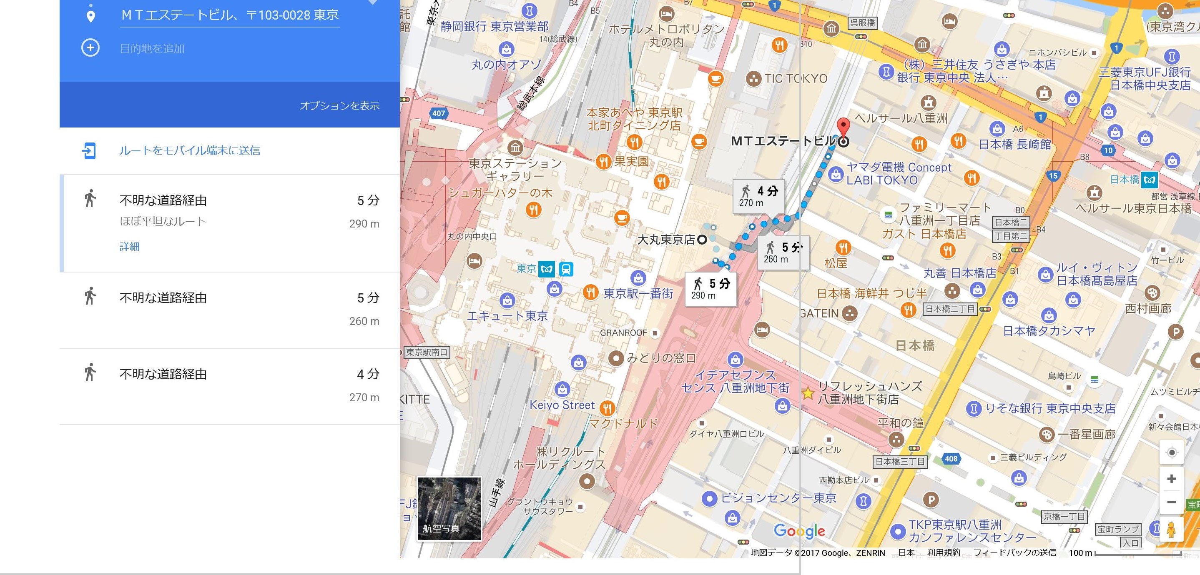Click the 大丸東京店 origin marker

click(x=702, y=240)
